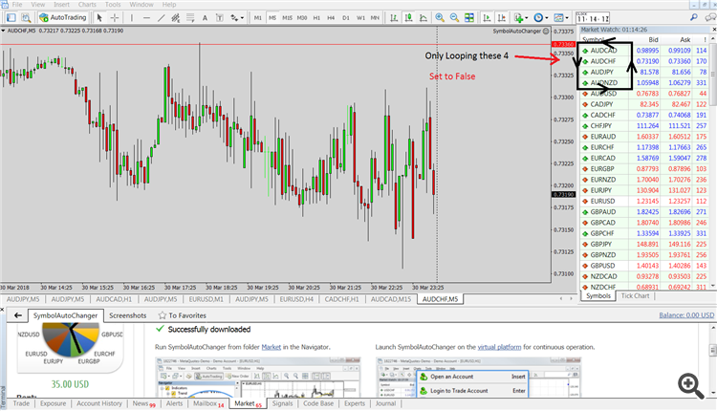This screenshot has width=717, height=411.
Task: Open the Tick Chart tab
Action: pyautogui.click(x=635, y=295)
